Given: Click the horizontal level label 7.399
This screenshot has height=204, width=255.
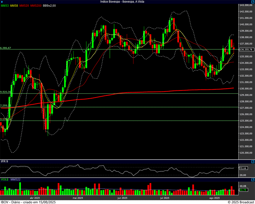Looking at the screenshot, I should tap(5, 106).
